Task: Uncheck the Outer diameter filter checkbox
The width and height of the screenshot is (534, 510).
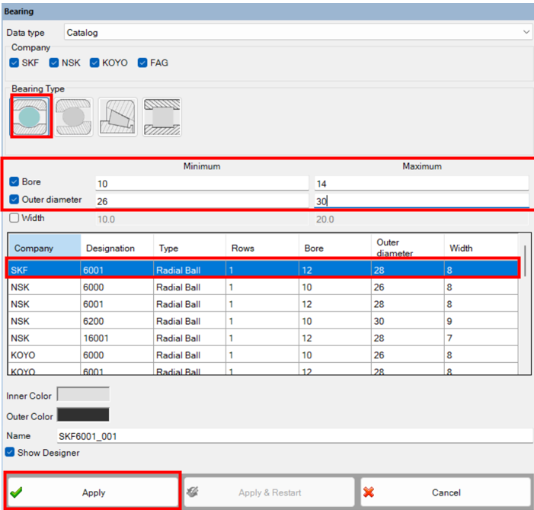Action: pyautogui.click(x=14, y=199)
